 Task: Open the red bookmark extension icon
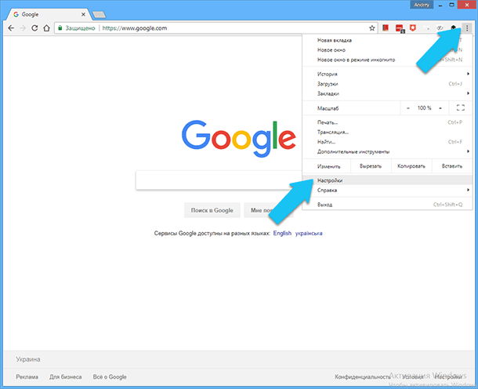click(x=386, y=28)
